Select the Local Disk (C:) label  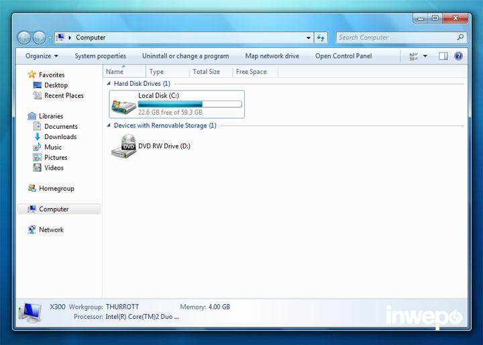tap(158, 95)
